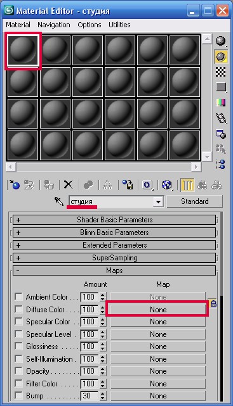Open the Utilities menu
The width and height of the screenshot is (233, 406).
(x=119, y=25)
